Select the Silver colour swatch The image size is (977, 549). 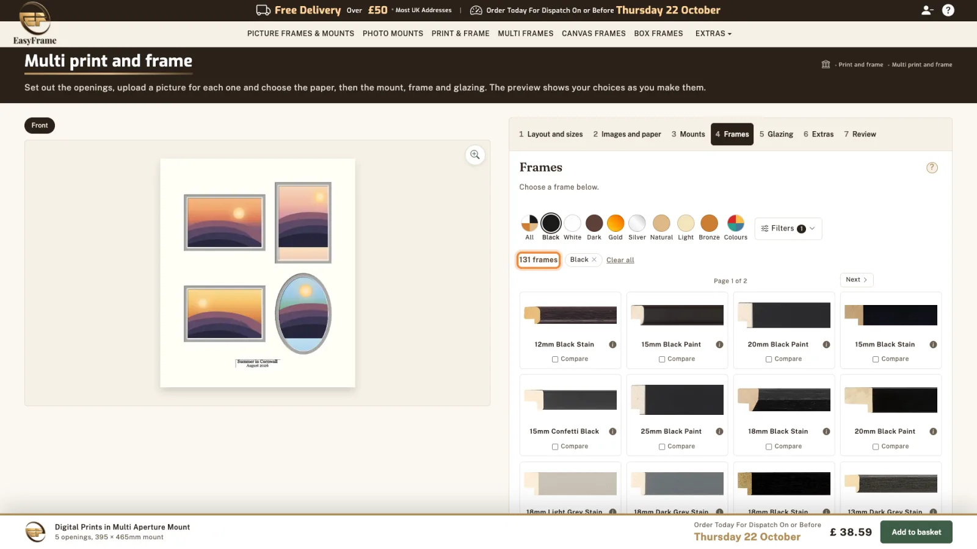pyautogui.click(x=637, y=223)
